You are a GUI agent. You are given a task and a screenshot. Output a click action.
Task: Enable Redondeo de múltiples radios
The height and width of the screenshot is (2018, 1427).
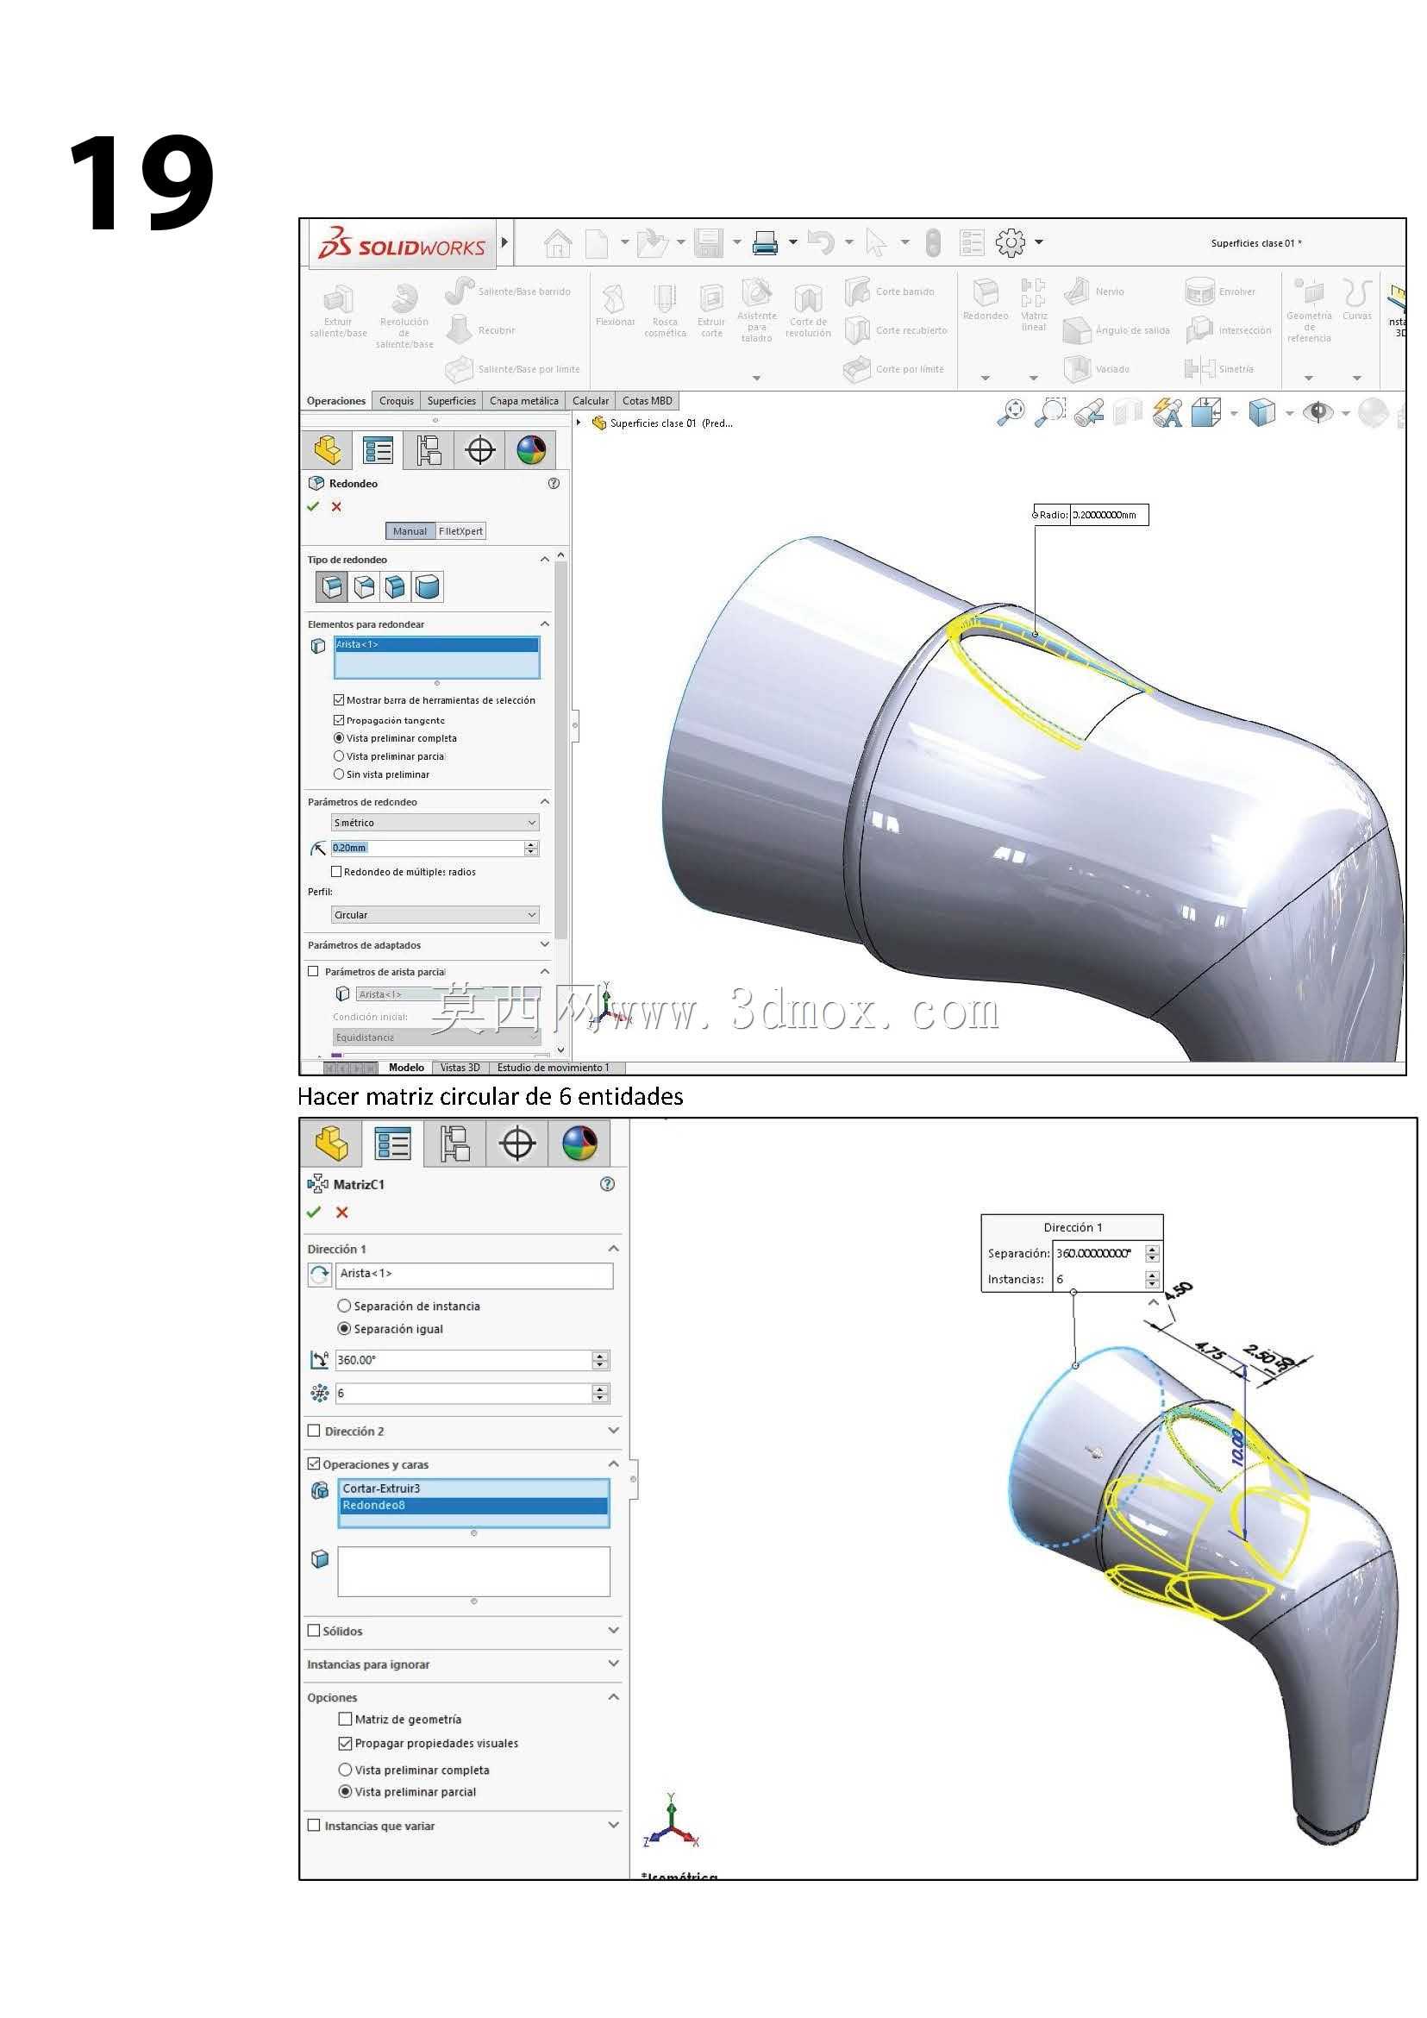click(335, 872)
